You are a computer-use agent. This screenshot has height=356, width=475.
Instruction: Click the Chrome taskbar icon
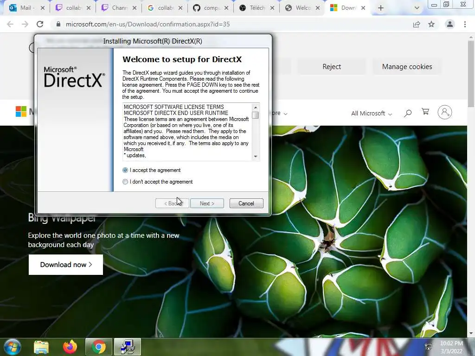pos(99,347)
